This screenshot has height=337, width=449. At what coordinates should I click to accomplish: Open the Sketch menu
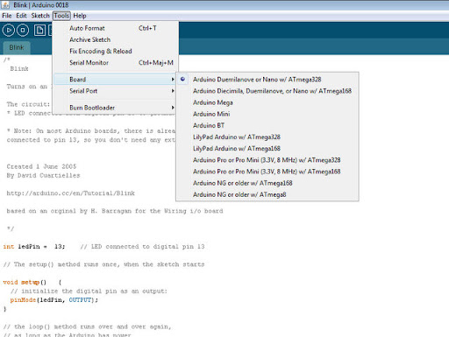[40, 16]
